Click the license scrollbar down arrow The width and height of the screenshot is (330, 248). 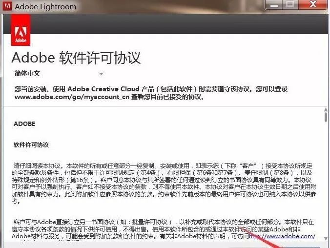coord(326,239)
